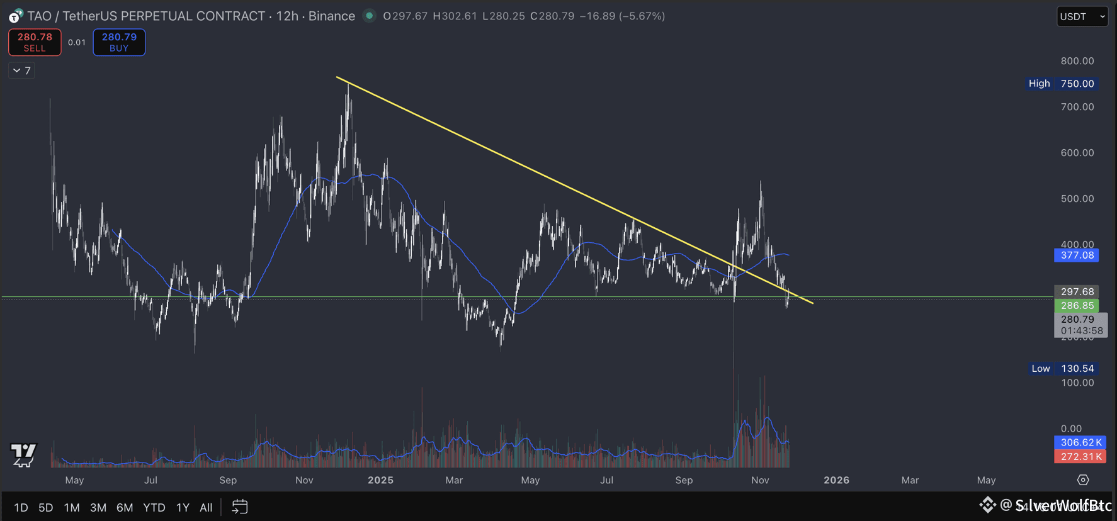This screenshot has height=521, width=1117.
Task: Click the red 272.31 K volume label
Action: (1080, 456)
